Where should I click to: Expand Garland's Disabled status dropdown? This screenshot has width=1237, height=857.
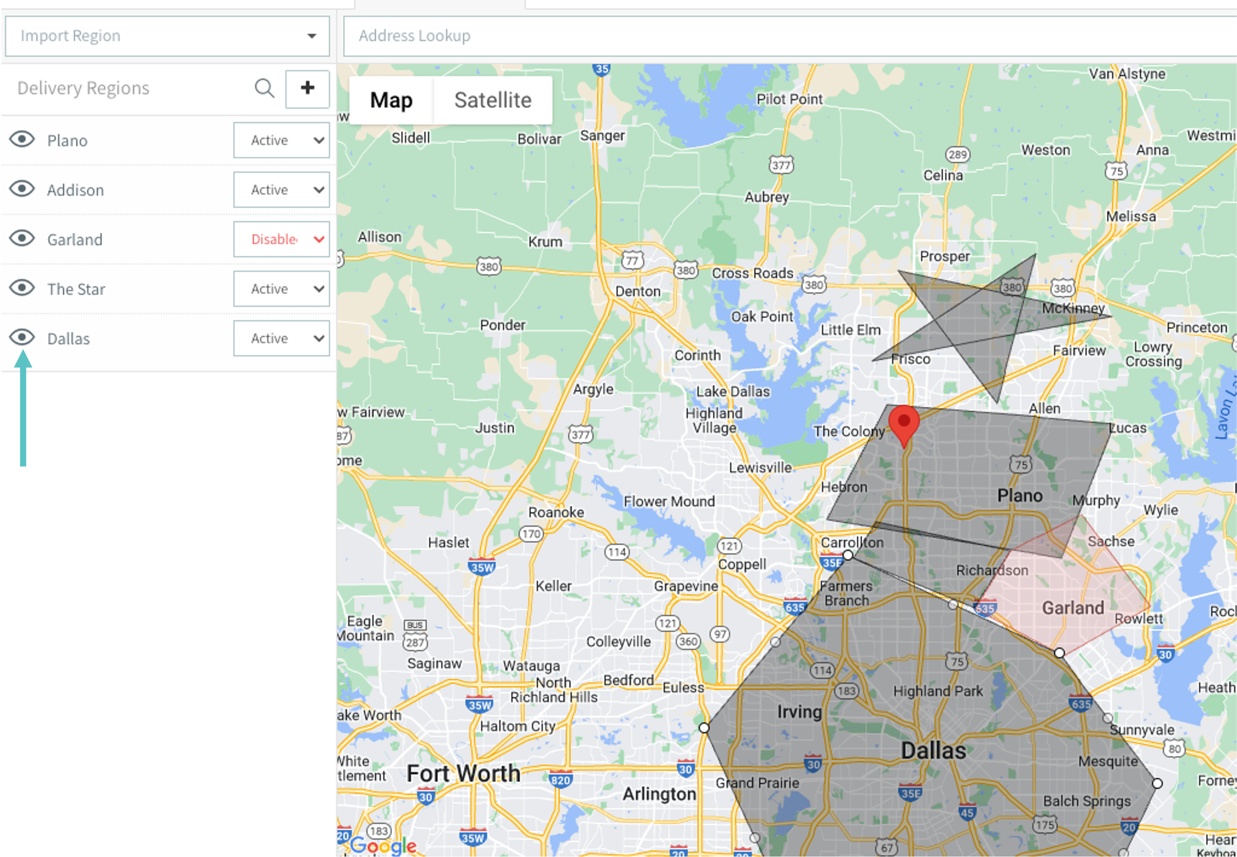[x=281, y=239]
